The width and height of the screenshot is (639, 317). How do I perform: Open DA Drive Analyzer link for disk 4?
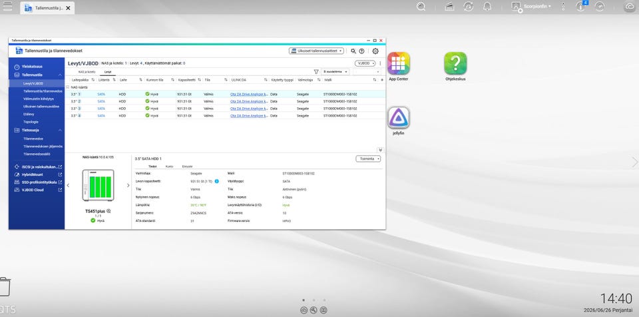(x=249, y=116)
